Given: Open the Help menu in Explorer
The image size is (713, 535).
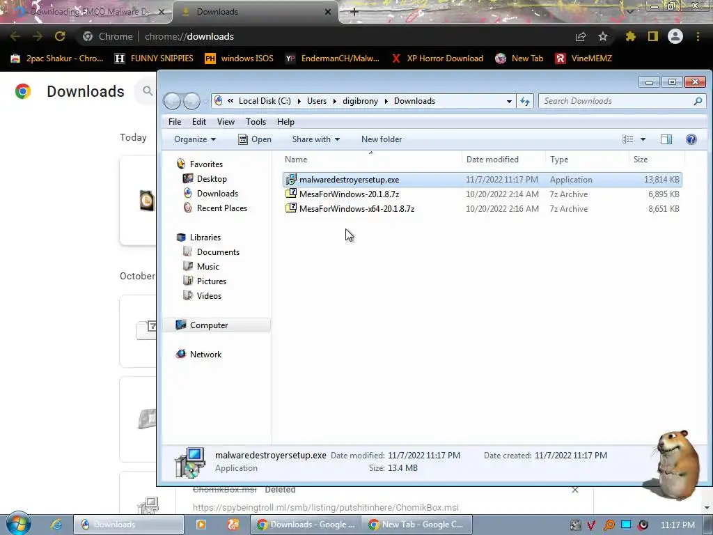Looking at the screenshot, I should tap(285, 122).
